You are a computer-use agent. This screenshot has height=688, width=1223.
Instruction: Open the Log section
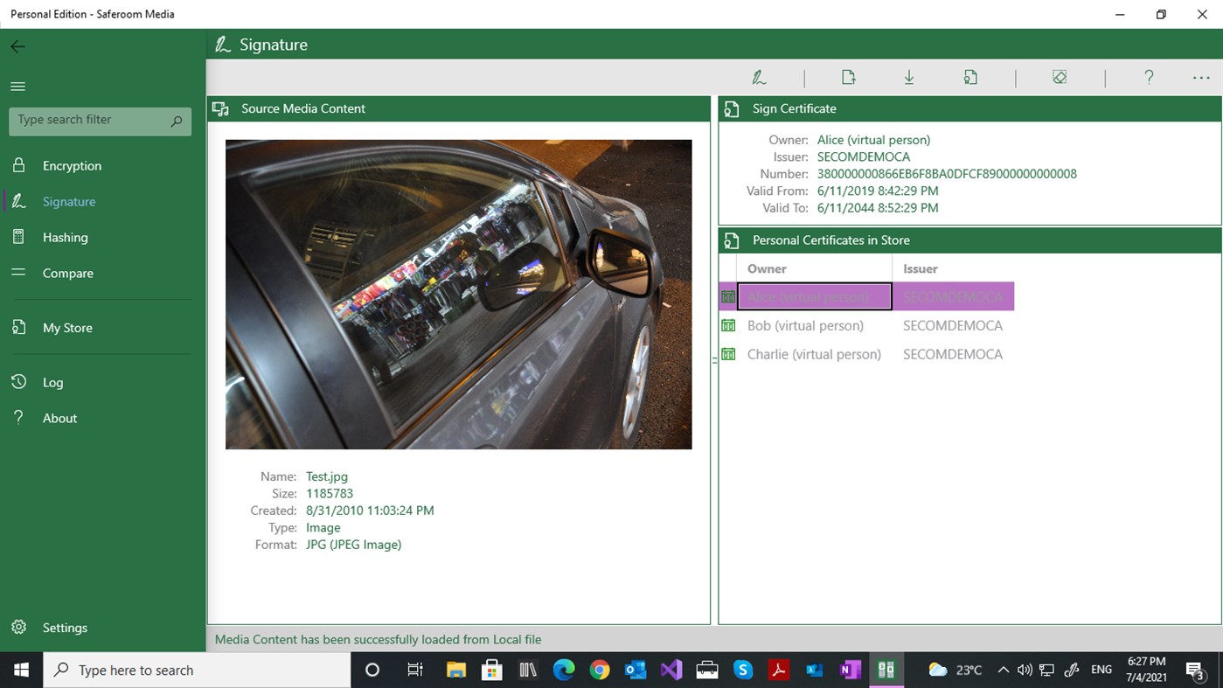click(x=53, y=382)
